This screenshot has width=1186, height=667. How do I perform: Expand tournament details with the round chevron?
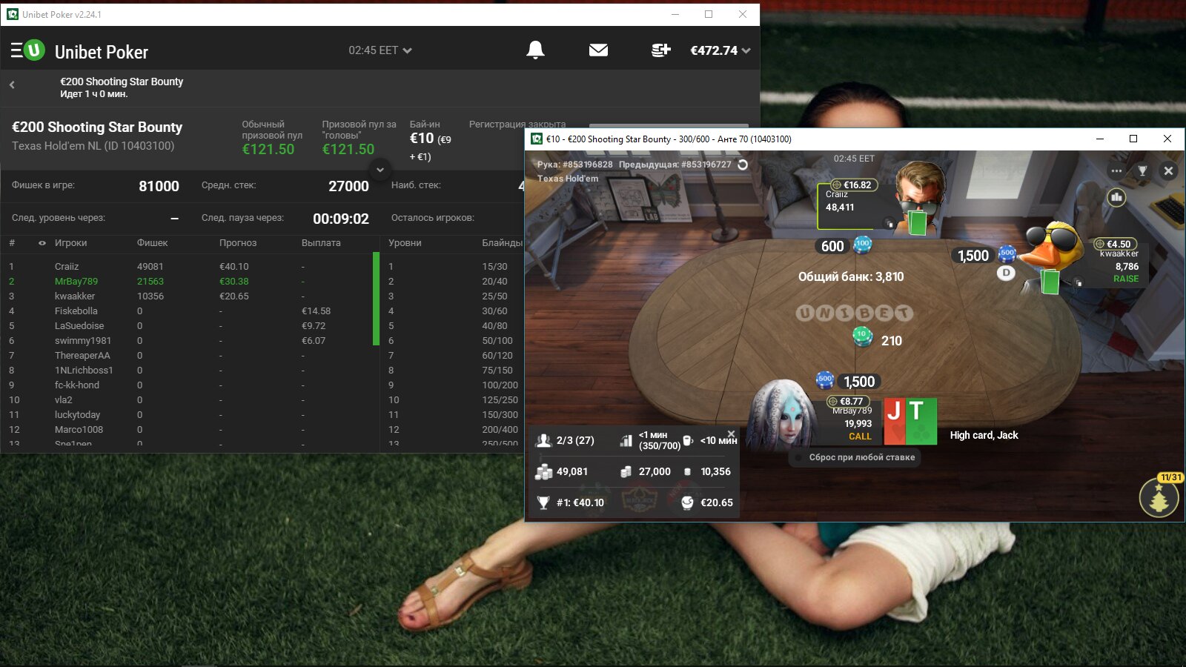(380, 169)
